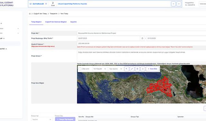Click the Proje Sınır Bilgisi label

pos(38,83)
